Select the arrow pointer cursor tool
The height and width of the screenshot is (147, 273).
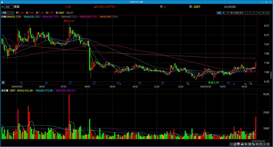246,144
